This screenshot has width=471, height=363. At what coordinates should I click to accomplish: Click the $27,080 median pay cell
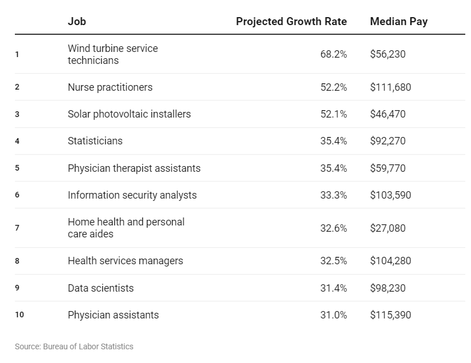388,228
